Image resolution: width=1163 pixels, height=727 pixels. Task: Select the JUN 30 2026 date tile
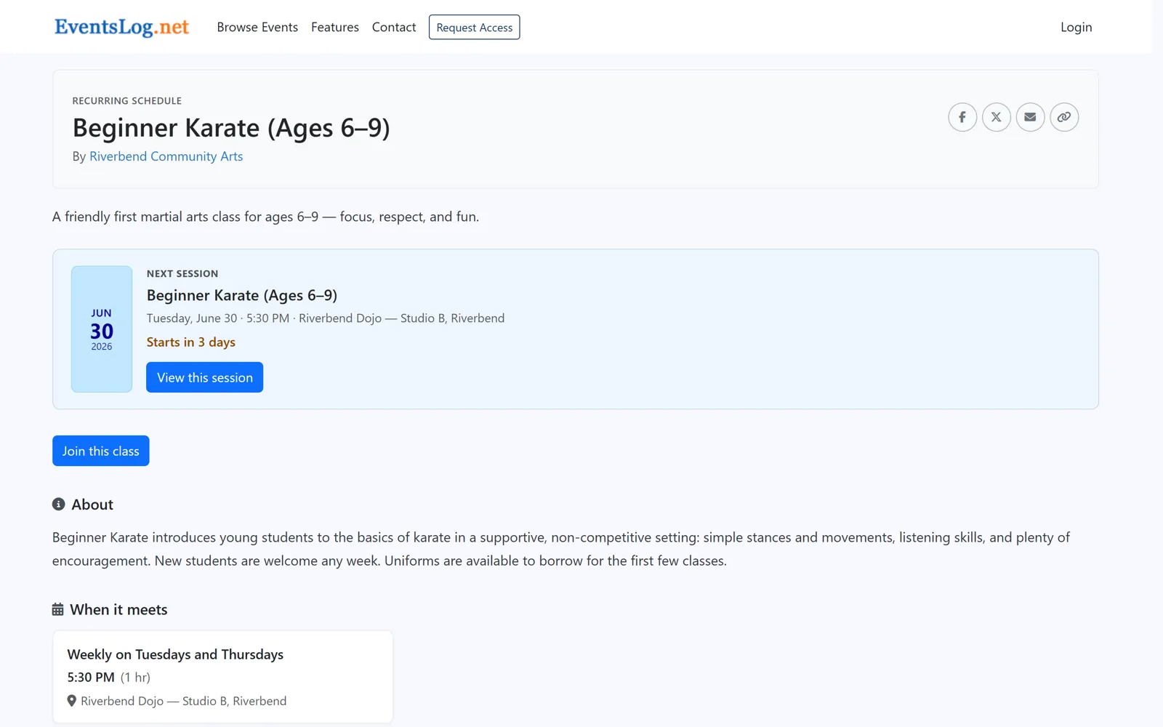[102, 329]
